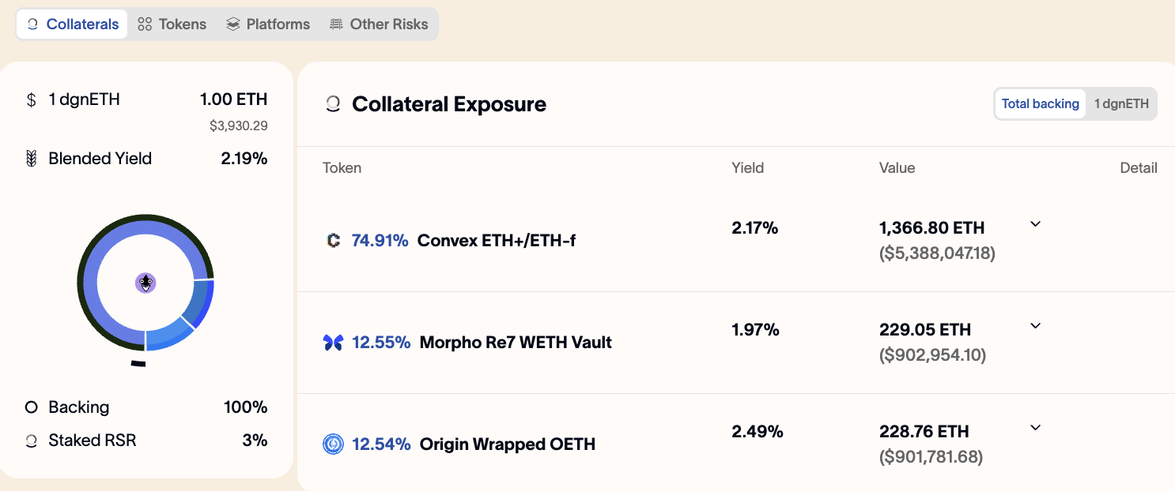Open the Other Risks tab
1175x491 pixels.
pos(379,24)
